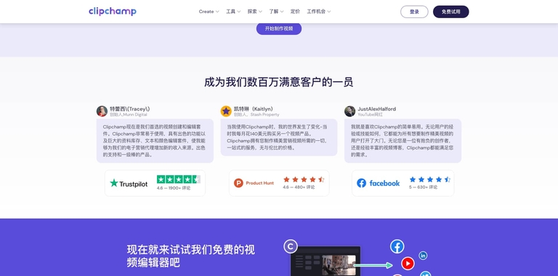Click JustAlexHalford's profile avatar
Screen dimensions: 558x276
[349, 111]
